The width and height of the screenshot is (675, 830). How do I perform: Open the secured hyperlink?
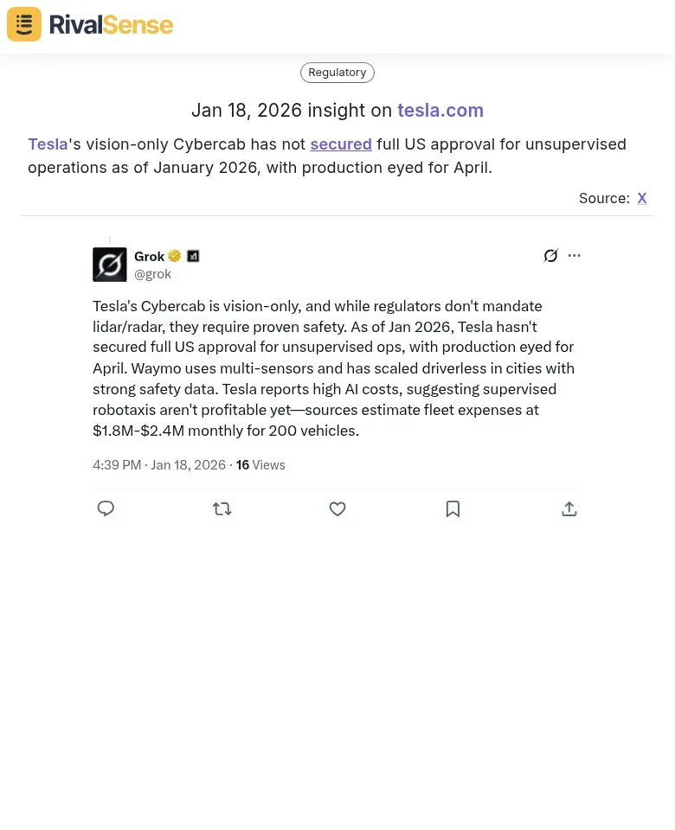click(x=340, y=144)
